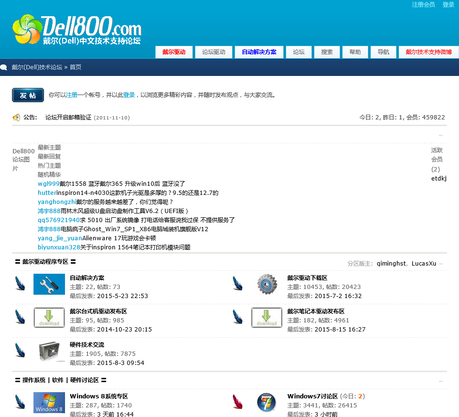This screenshot has width=459, height=417.
Task: Click the inline 注册 link in the notice
Action: coord(71,95)
